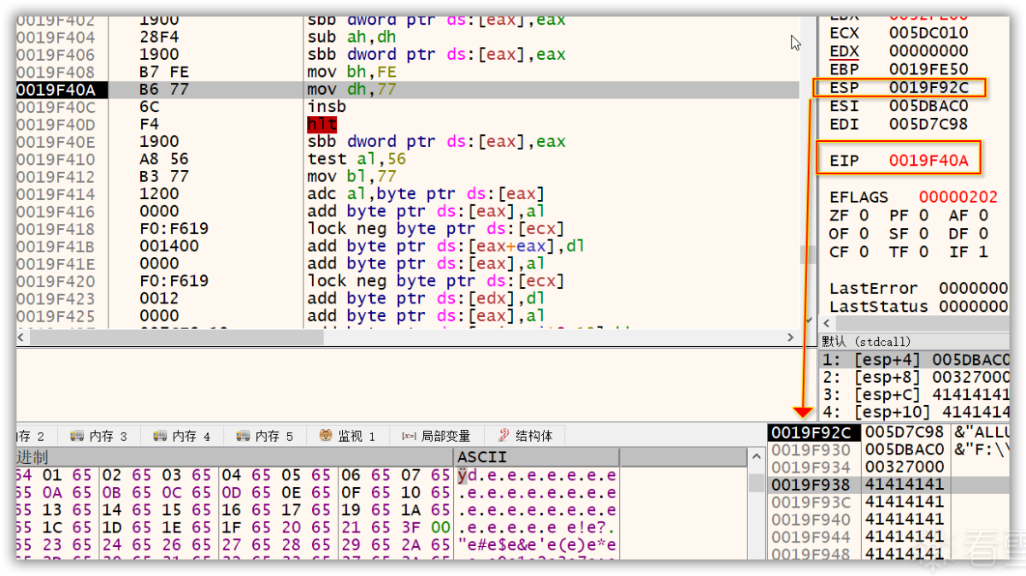1026x576 pixels.
Task: Toggle the SF flag
Action: point(909,233)
